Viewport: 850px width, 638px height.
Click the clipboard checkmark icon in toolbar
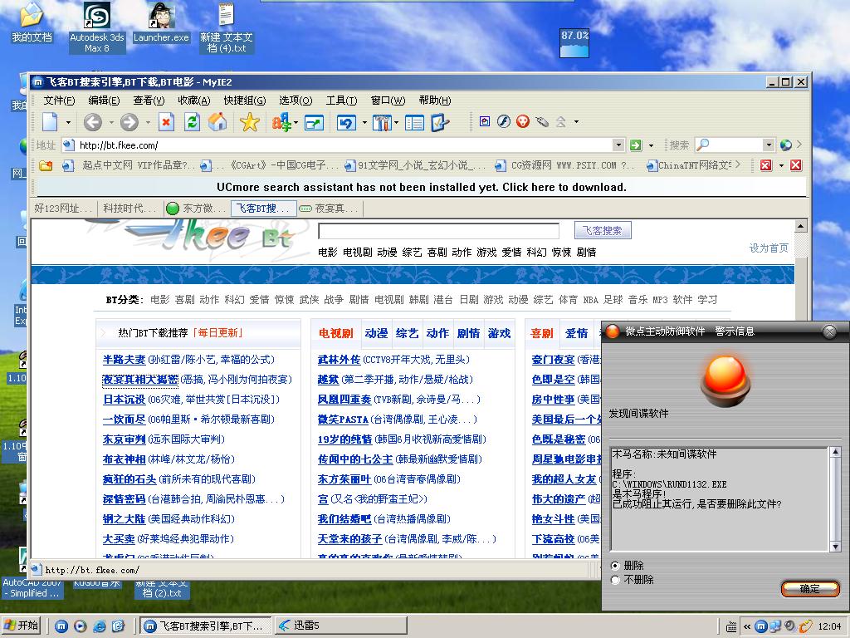pos(440,123)
